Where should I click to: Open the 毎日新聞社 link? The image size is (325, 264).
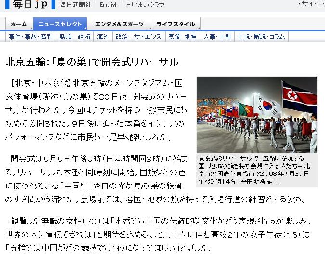click(76, 5)
